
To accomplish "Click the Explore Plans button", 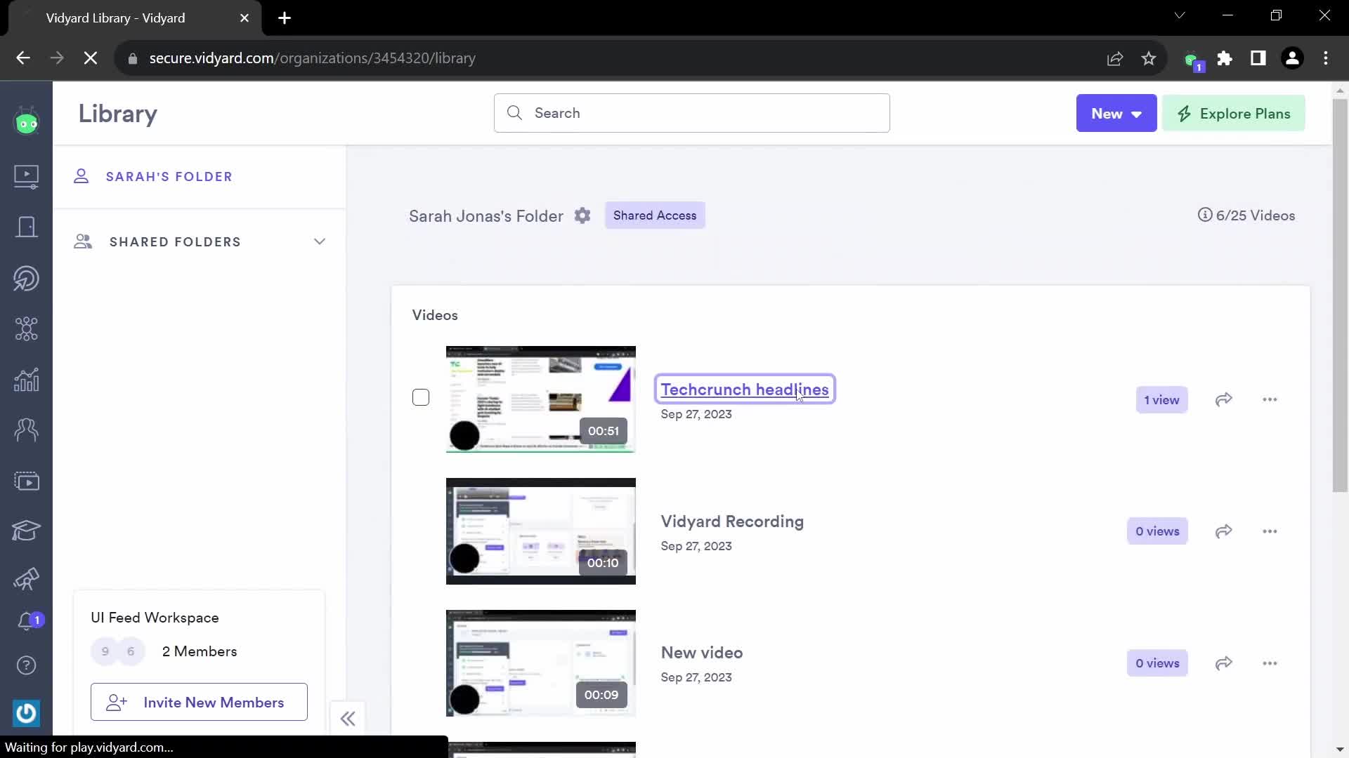I will coord(1234,113).
